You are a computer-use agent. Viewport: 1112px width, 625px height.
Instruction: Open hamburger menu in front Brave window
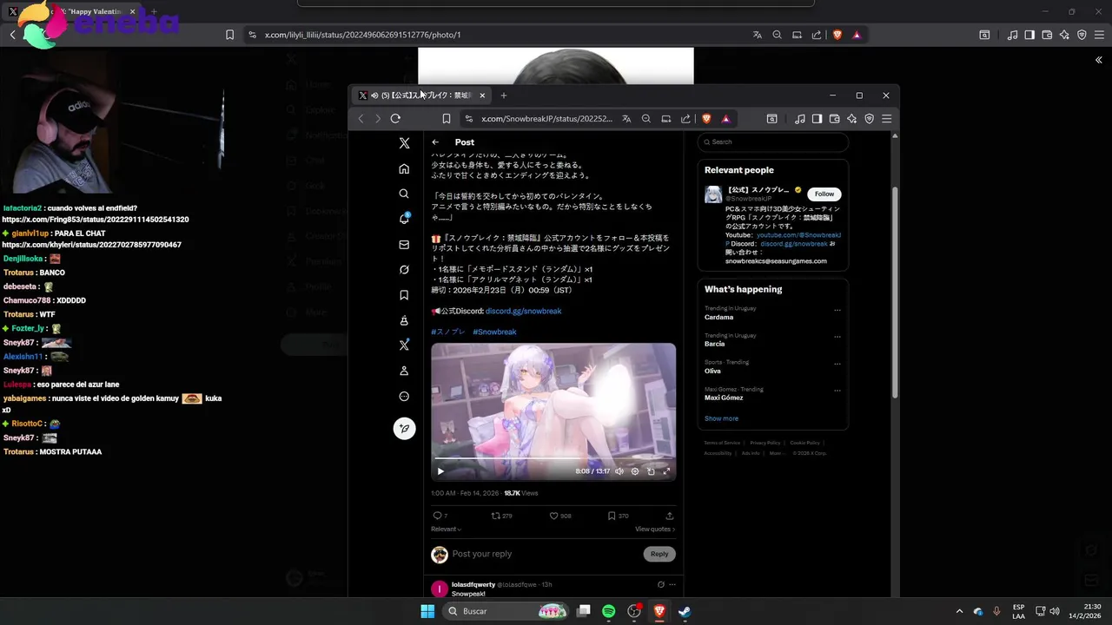[886, 119]
